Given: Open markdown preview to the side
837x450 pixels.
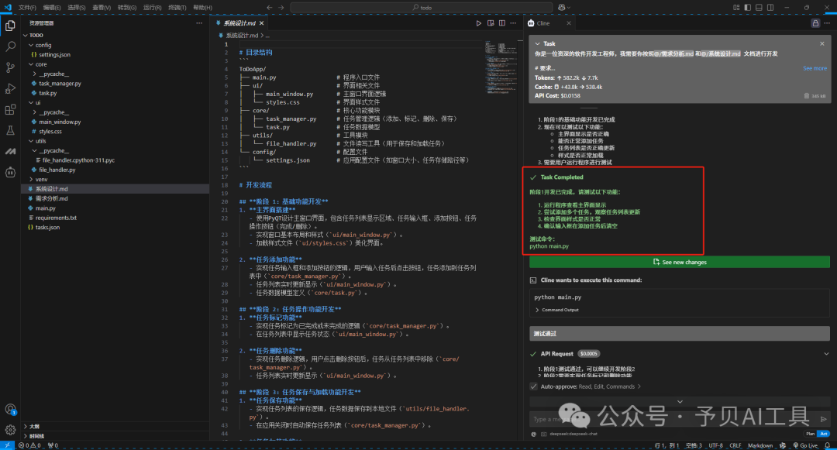Looking at the screenshot, I should [491, 23].
